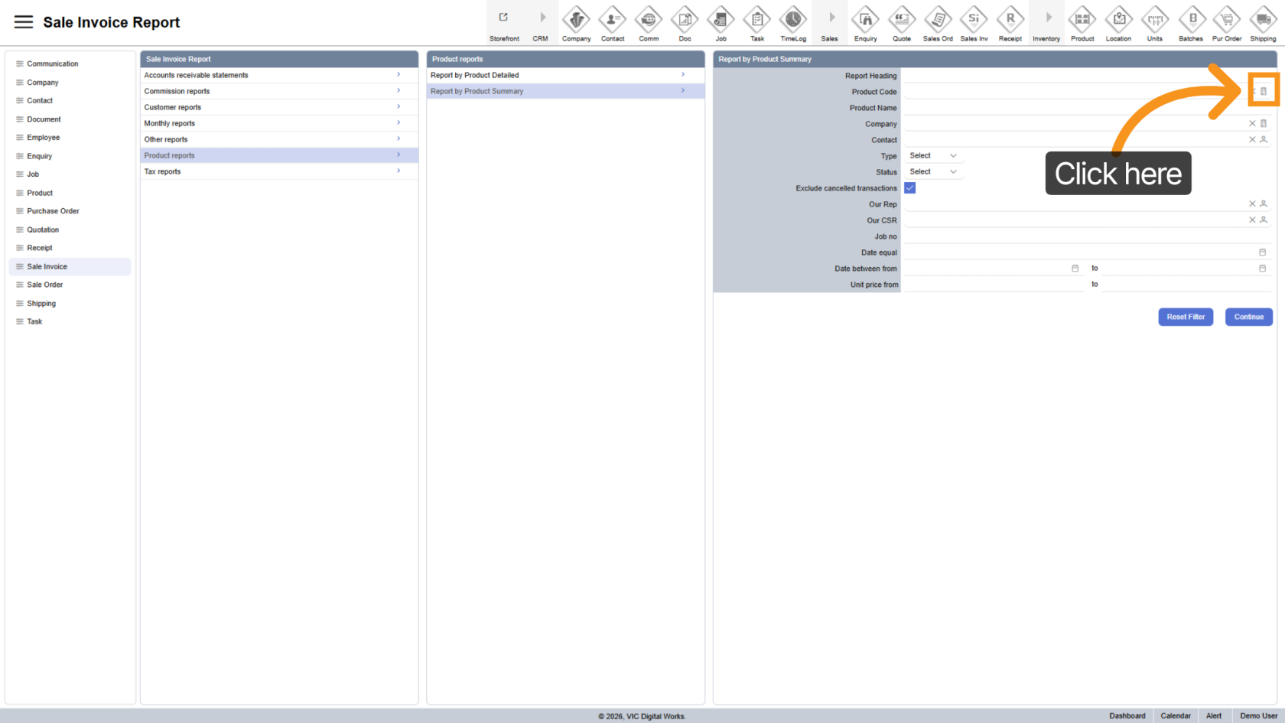1285x723 pixels.
Task: Click the Continue button
Action: point(1248,317)
